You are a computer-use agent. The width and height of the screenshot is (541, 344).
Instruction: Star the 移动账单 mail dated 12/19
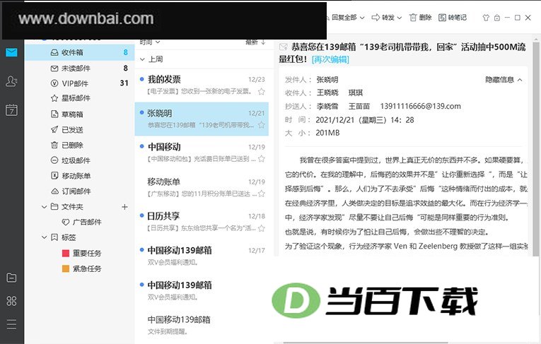(262, 194)
